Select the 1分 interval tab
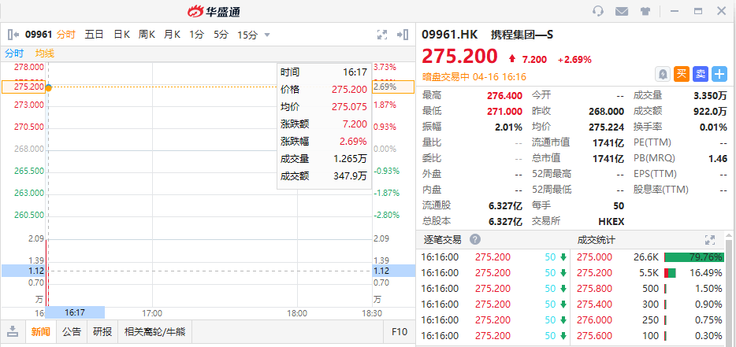 coord(197,35)
